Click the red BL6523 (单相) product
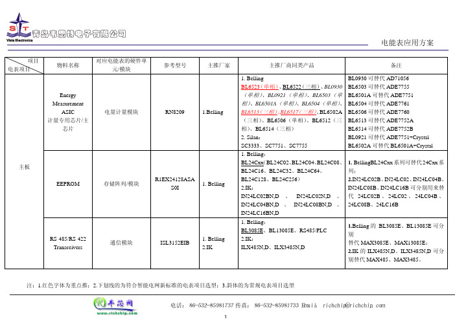455x321 pixels. point(260,87)
